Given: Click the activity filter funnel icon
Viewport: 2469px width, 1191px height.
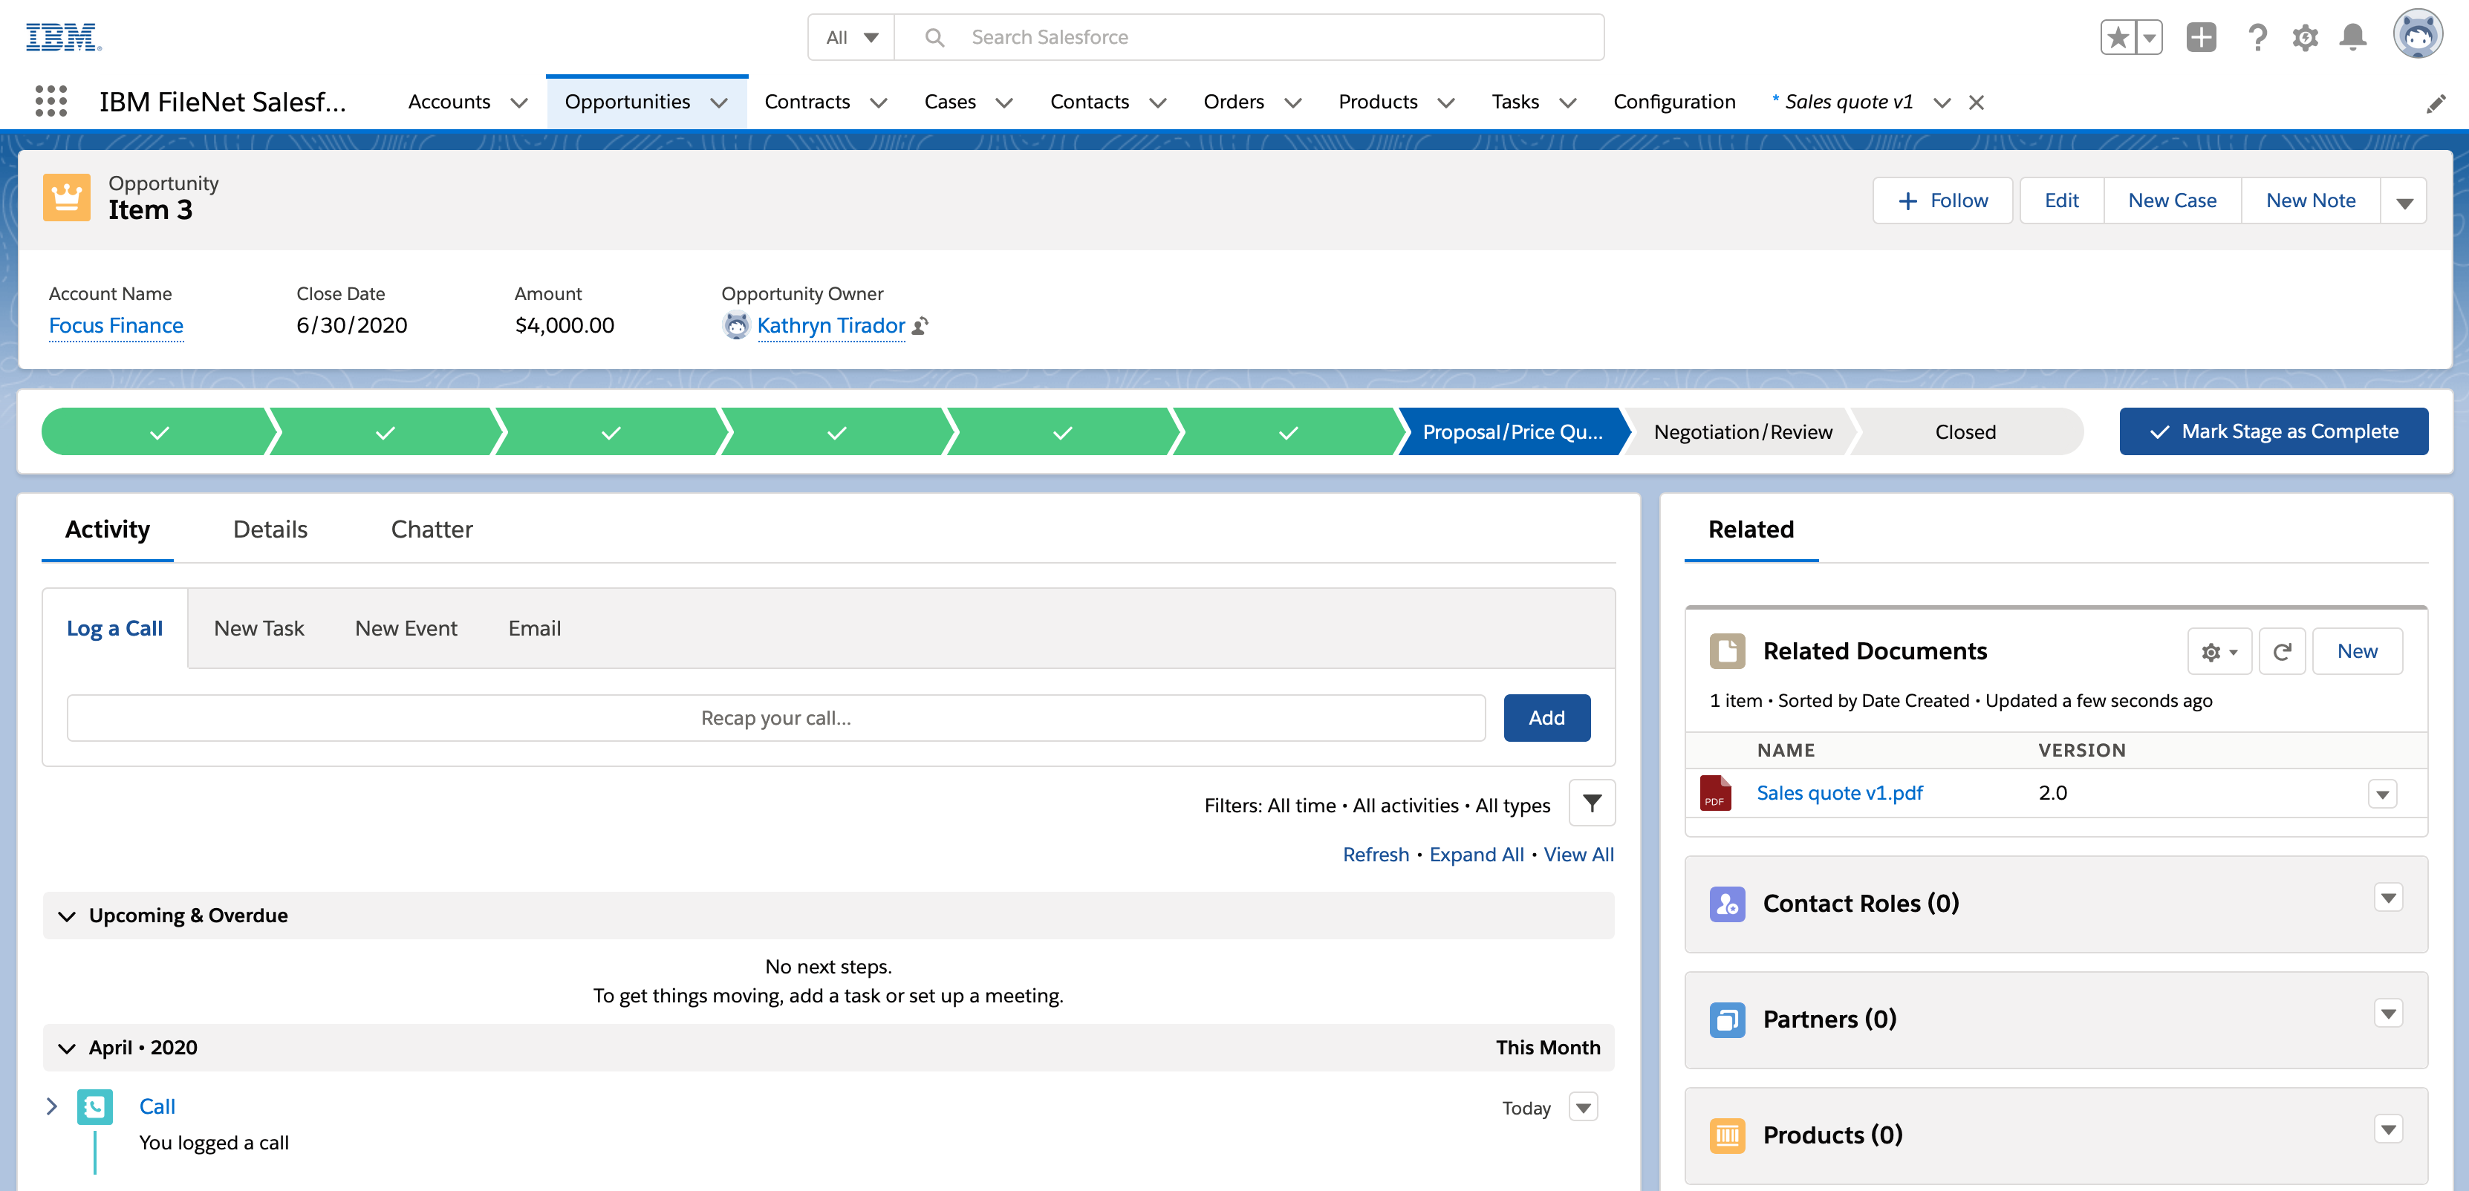Looking at the screenshot, I should tap(1591, 804).
